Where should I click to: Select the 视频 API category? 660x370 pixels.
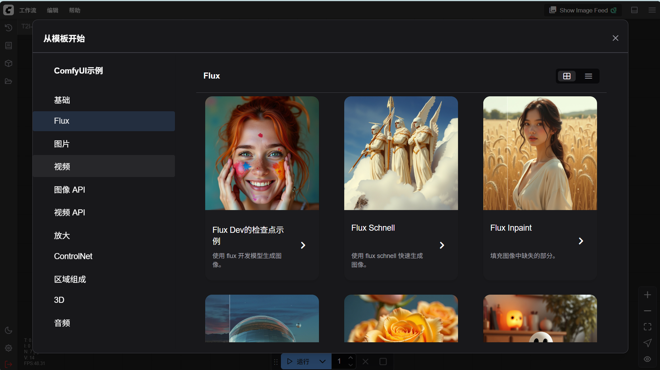(x=104, y=213)
